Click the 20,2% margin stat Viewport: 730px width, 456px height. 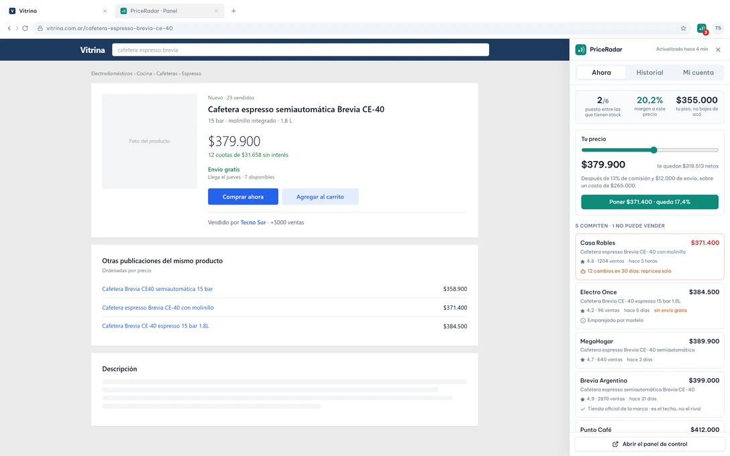click(x=649, y=106)
